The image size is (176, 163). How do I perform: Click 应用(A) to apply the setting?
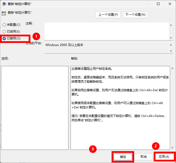click(x=164, y=157)
